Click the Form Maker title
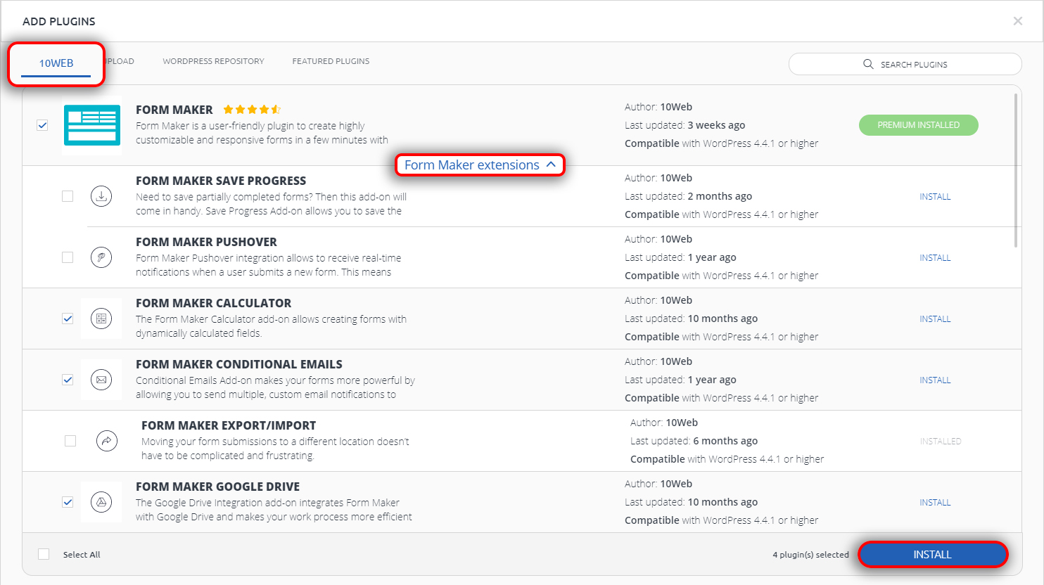The image size is (1044, 585). pyautogui.click(x=174, y=110)
